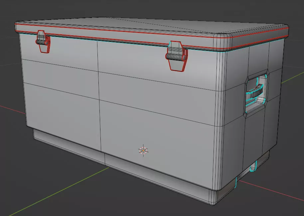Select the lower-right front panel face
Image resolution: width=304 pixels, height=216 pixels.
click(156, 140)
